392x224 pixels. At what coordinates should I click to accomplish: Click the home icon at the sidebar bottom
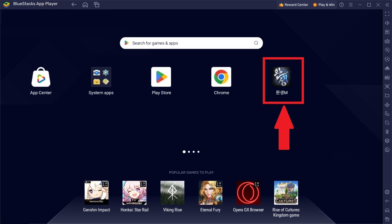pyautogui.click(x=387, y=210)
